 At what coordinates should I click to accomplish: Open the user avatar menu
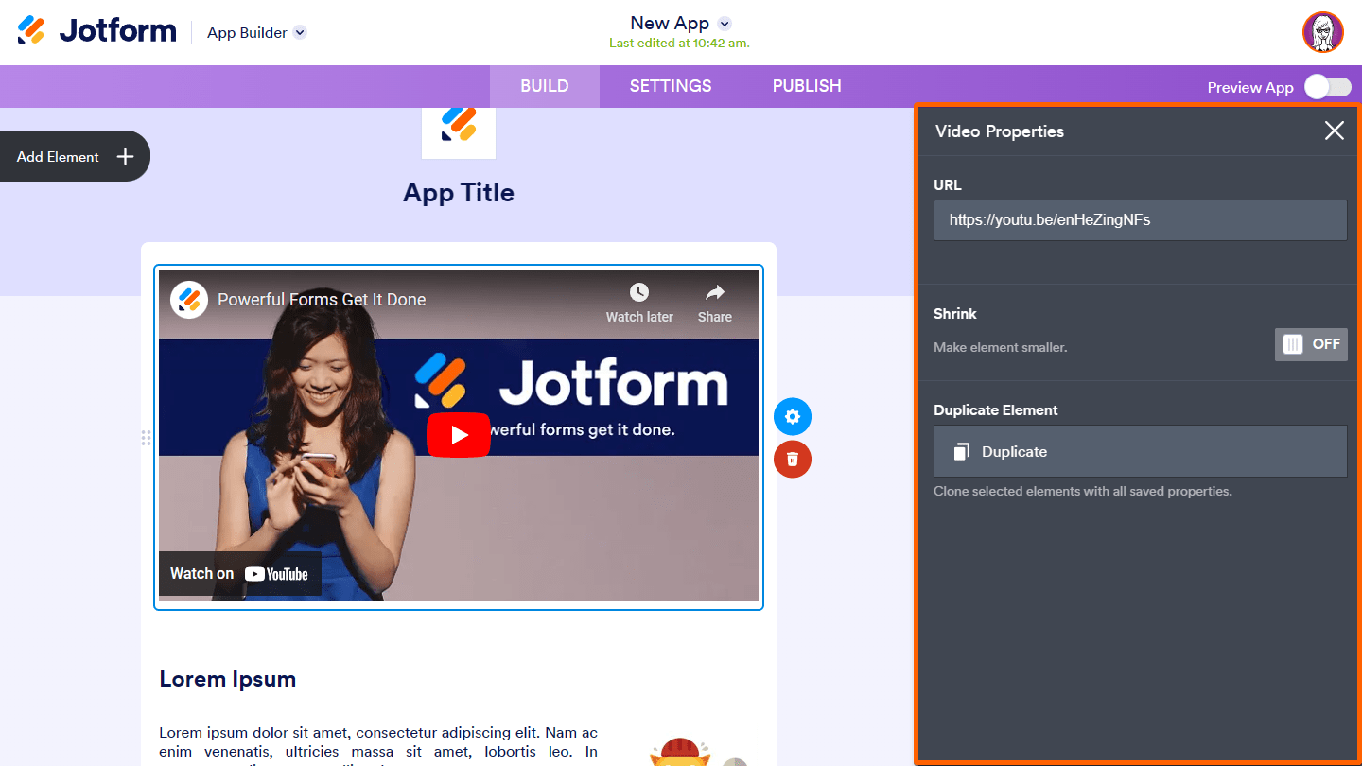[x=1322, y=32]
